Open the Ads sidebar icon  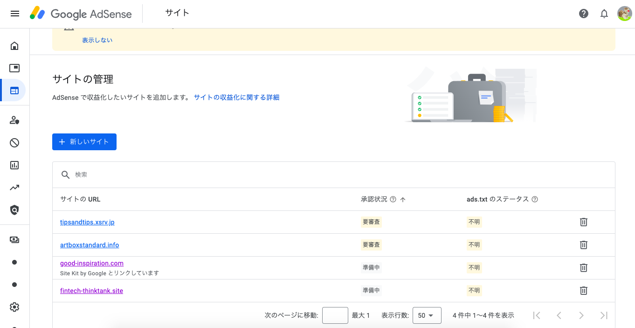pyautogui.click(x=14, y=68)
